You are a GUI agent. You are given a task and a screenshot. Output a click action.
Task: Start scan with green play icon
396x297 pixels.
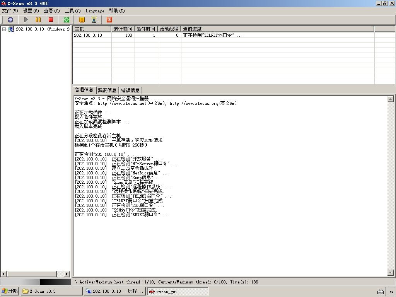(26, 20)
